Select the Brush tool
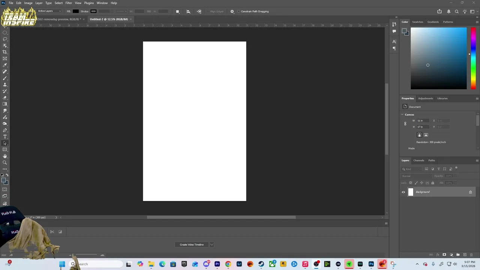This screenshot has width=480, height=270. pos(5,78)
